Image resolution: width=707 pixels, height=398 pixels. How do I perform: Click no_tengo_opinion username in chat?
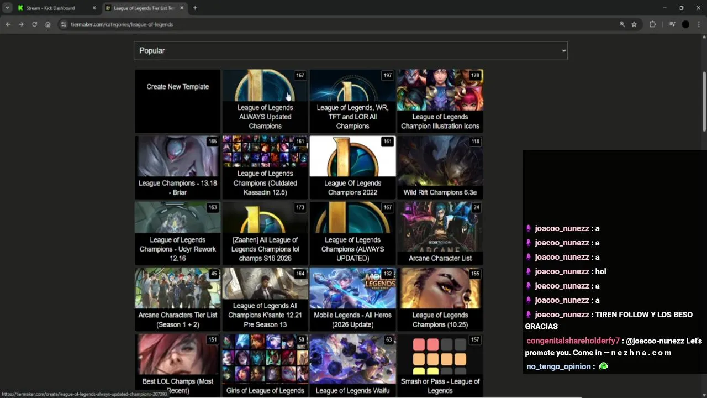click(x=558, y=366)
